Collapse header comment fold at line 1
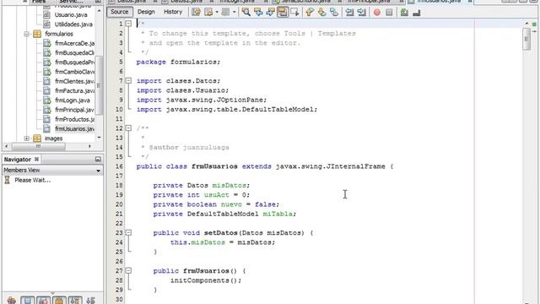 [128, 24]
